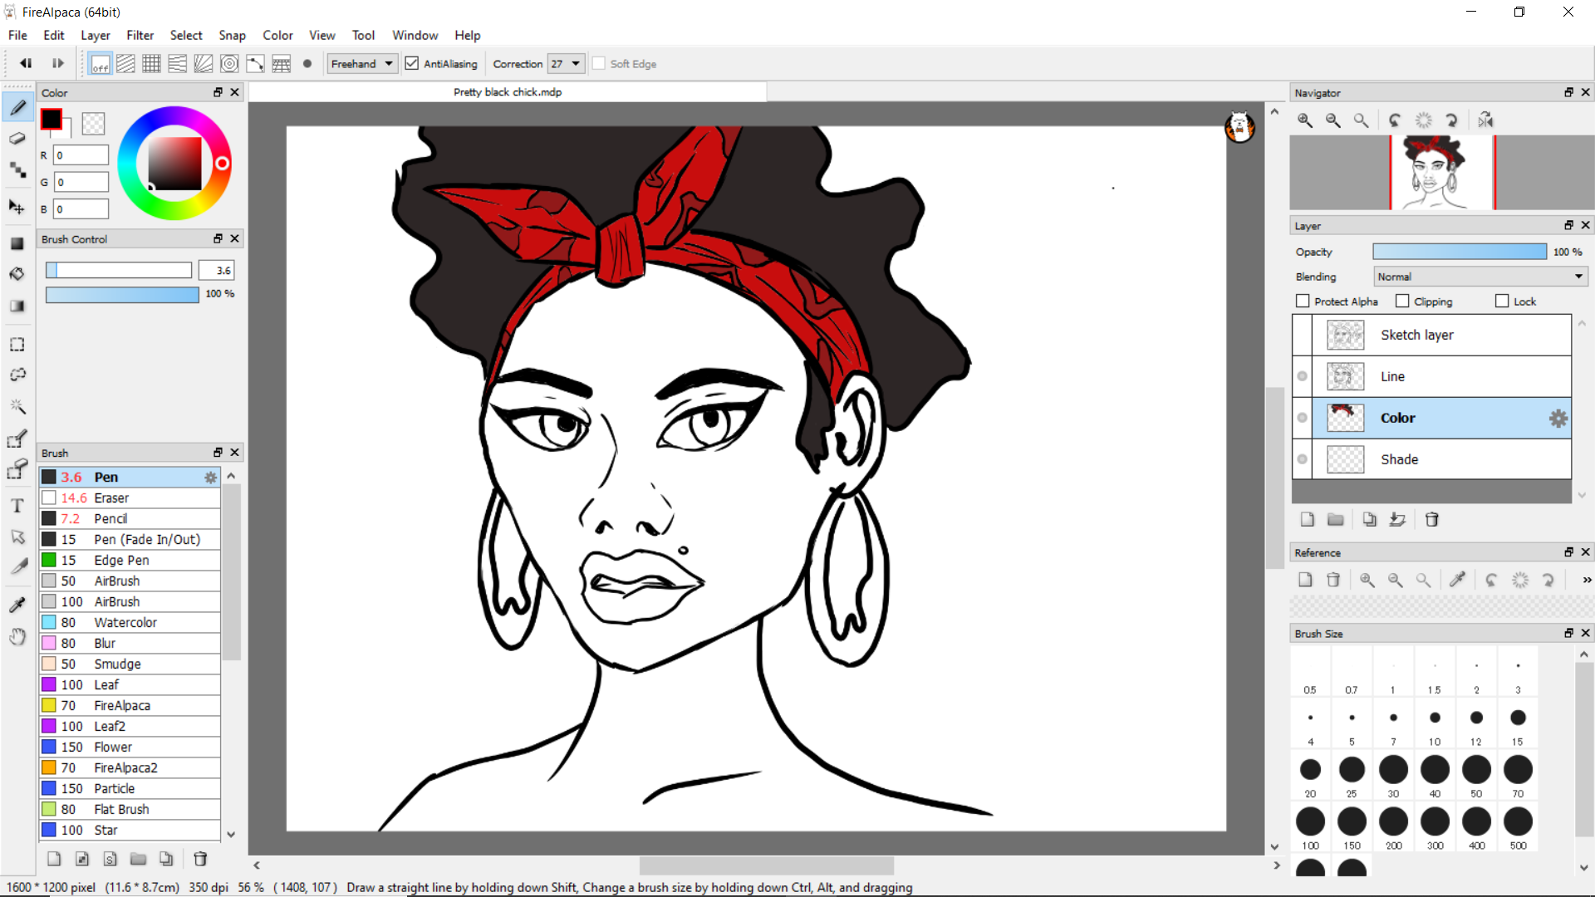Enable the Protect Alpha checkbox
Viewport: 1595px width, 897px height.
click(x=1303, y=301)
